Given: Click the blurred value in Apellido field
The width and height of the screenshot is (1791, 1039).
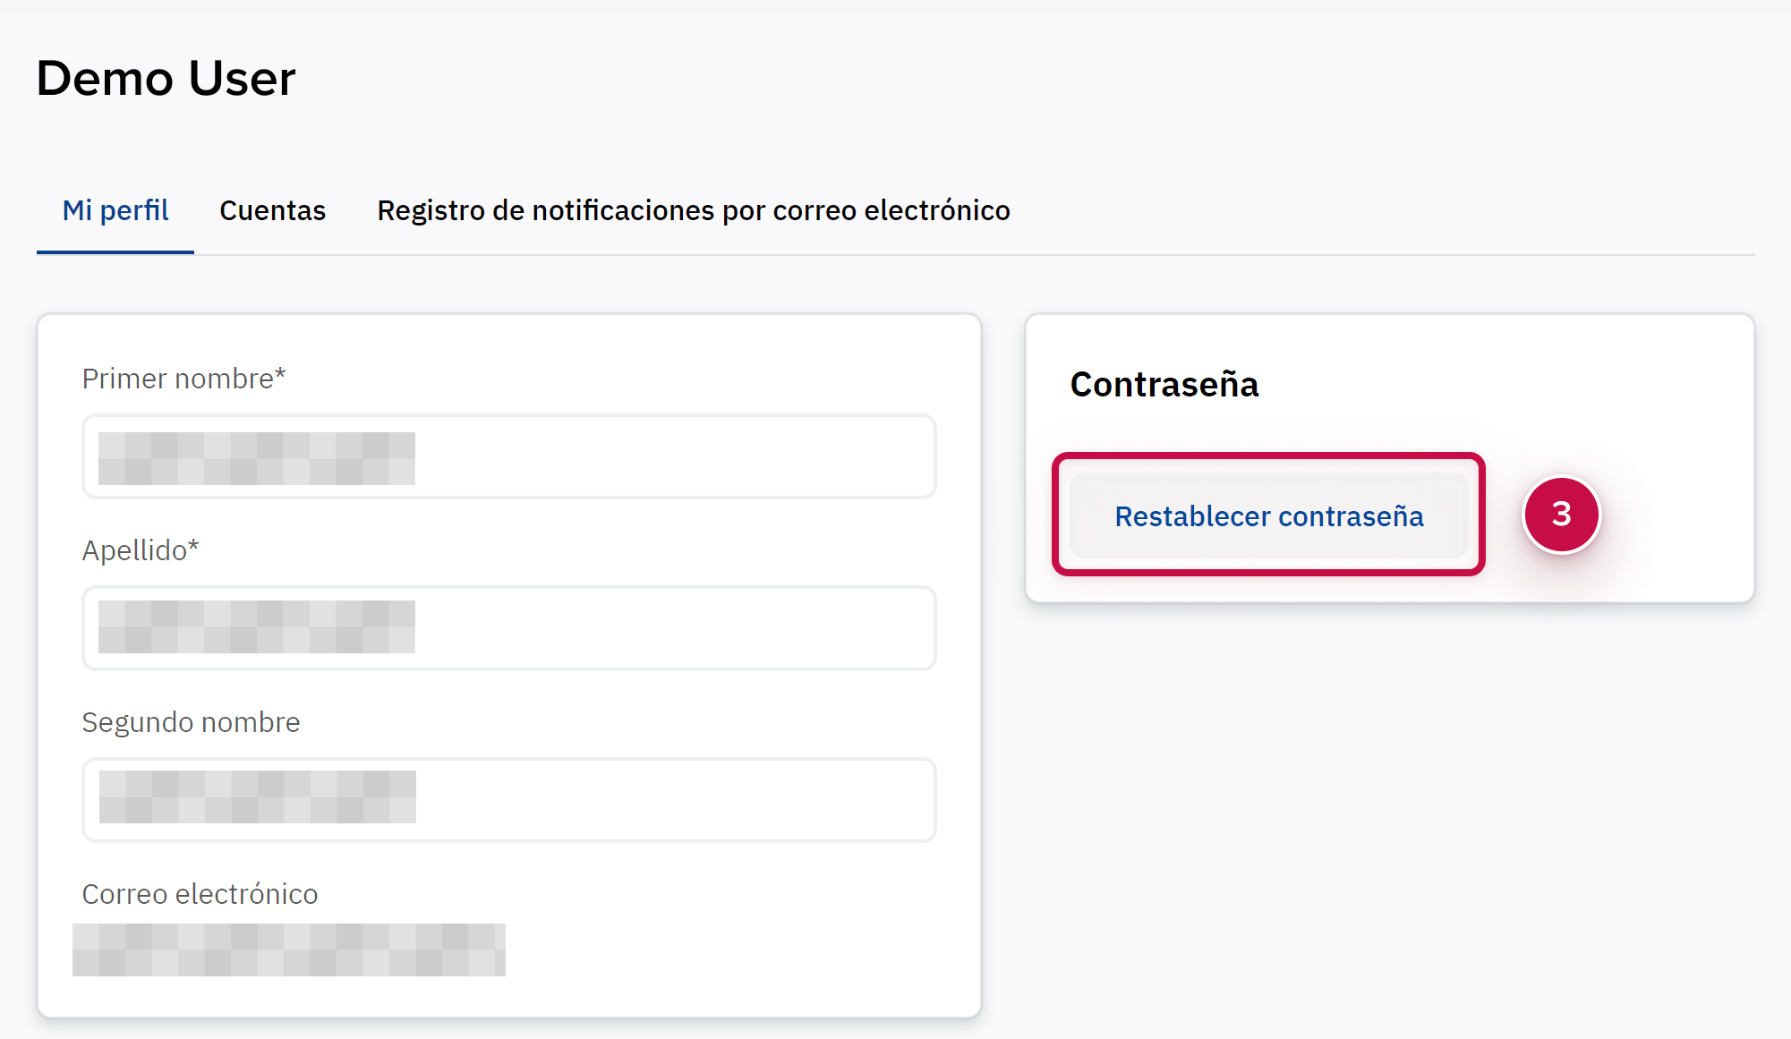Looking at the screenshot, I should [x=257, y=626].
